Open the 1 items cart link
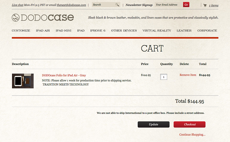Viewport: 230px width, 142px height. [214, 5]
